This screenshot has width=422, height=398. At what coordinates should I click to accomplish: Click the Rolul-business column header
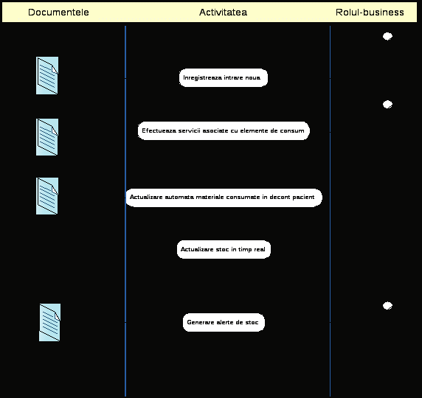coord(370,12)
